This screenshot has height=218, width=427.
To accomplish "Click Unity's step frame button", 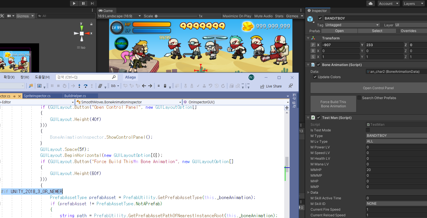I will pyautogui.click(x=92, y=3).
